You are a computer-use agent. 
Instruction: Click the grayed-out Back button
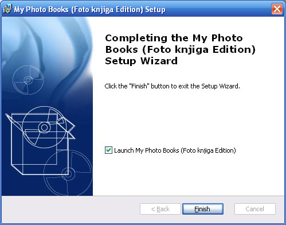[x=160, y=209]
